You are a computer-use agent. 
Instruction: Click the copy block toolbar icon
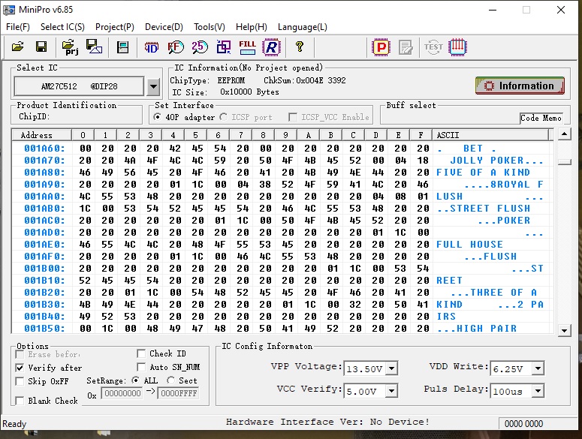point(224,47)
